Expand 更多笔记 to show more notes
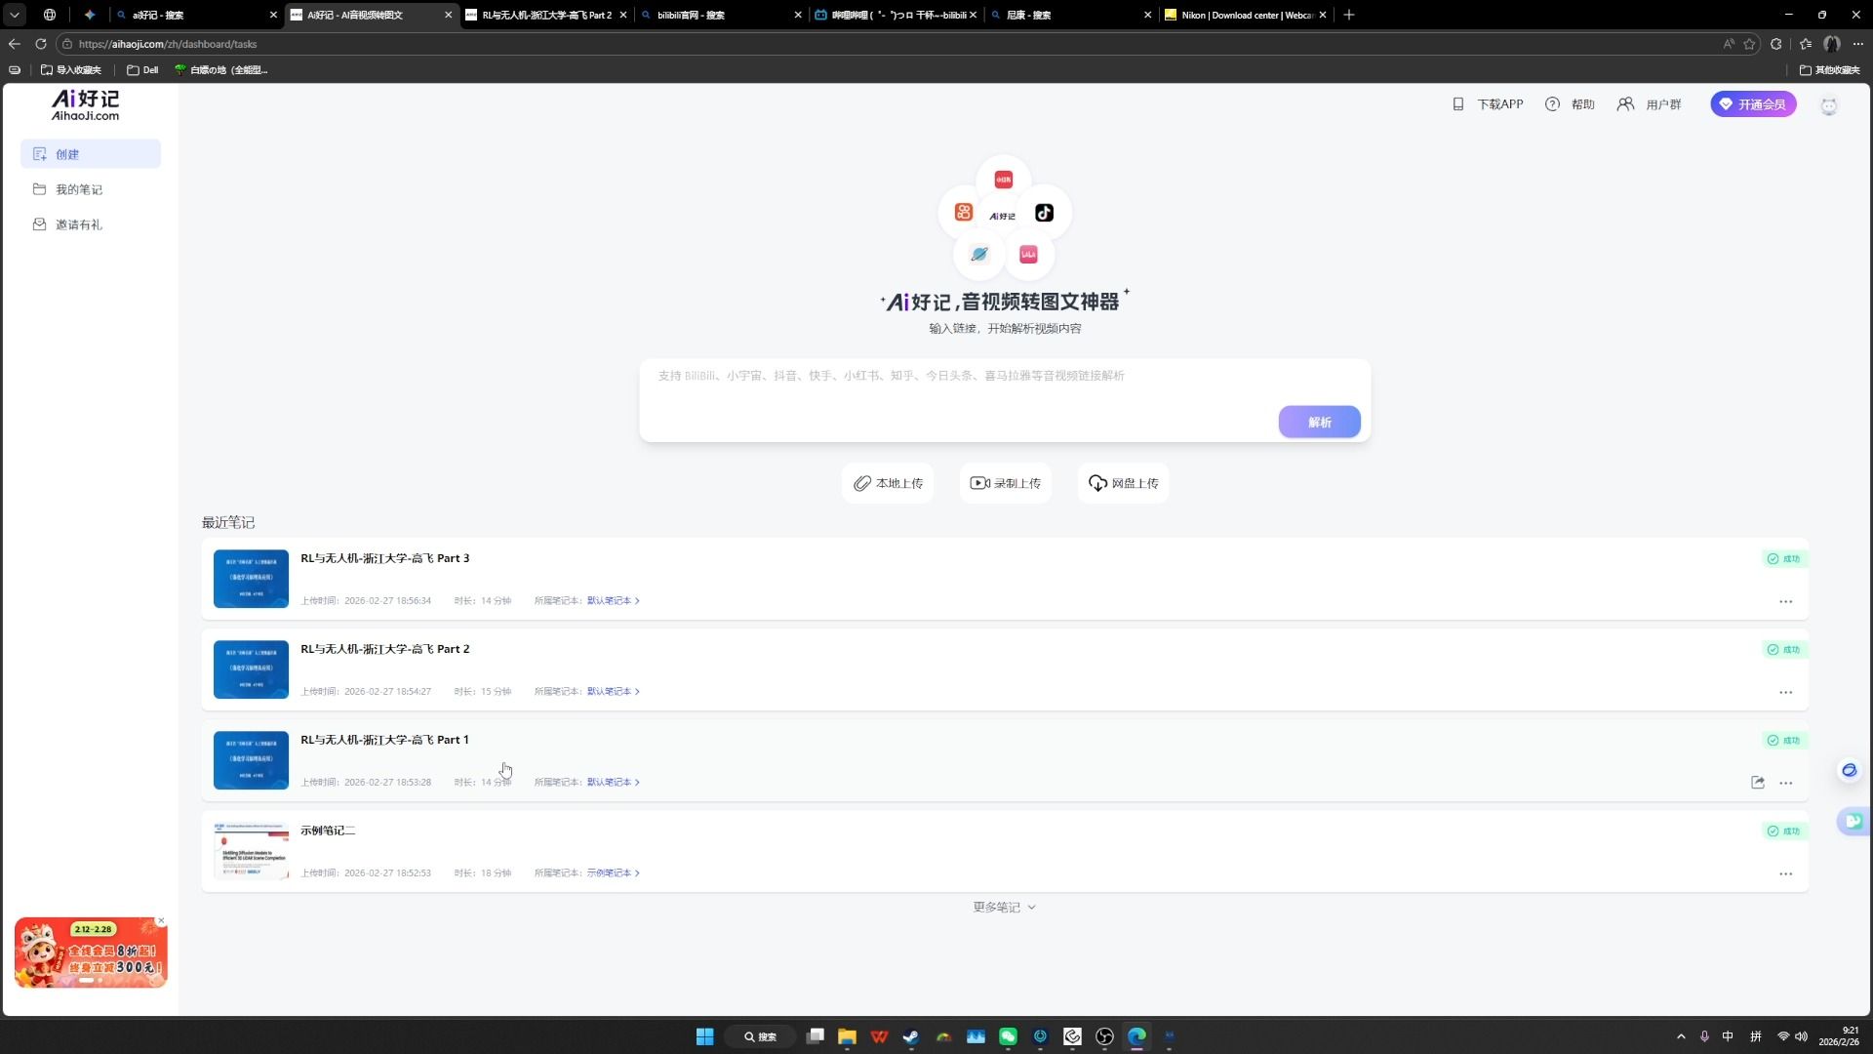The image size is (1873, 1054). 1004,908
